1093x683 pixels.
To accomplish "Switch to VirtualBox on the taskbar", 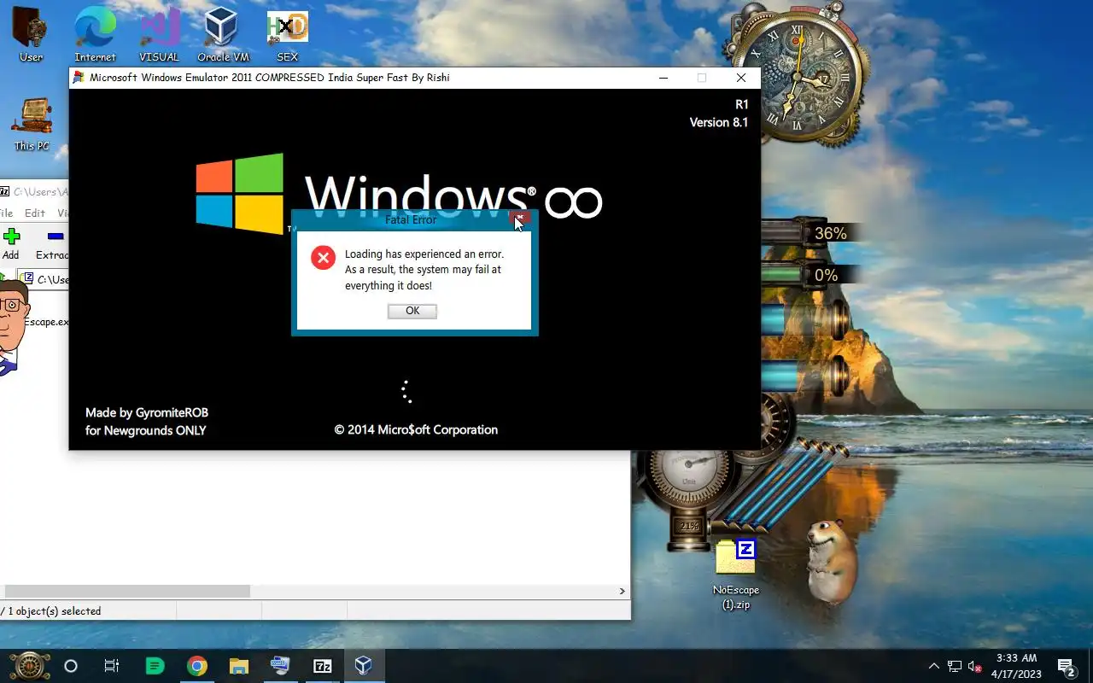I will pos(364,666).
